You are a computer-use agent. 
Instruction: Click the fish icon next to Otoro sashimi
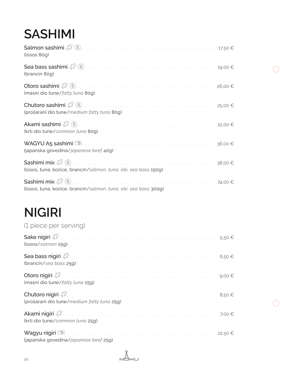tap(64, 86)
